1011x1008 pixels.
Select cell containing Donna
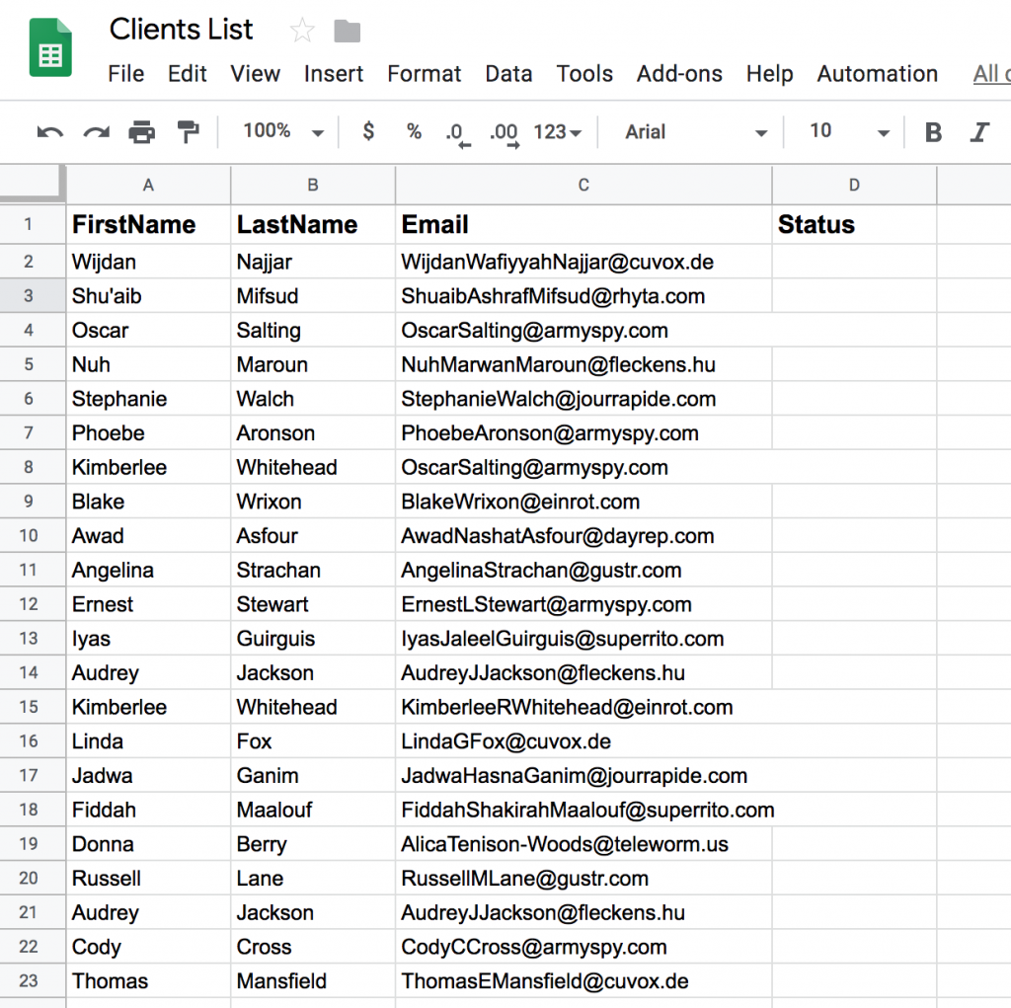click(148, 843)
